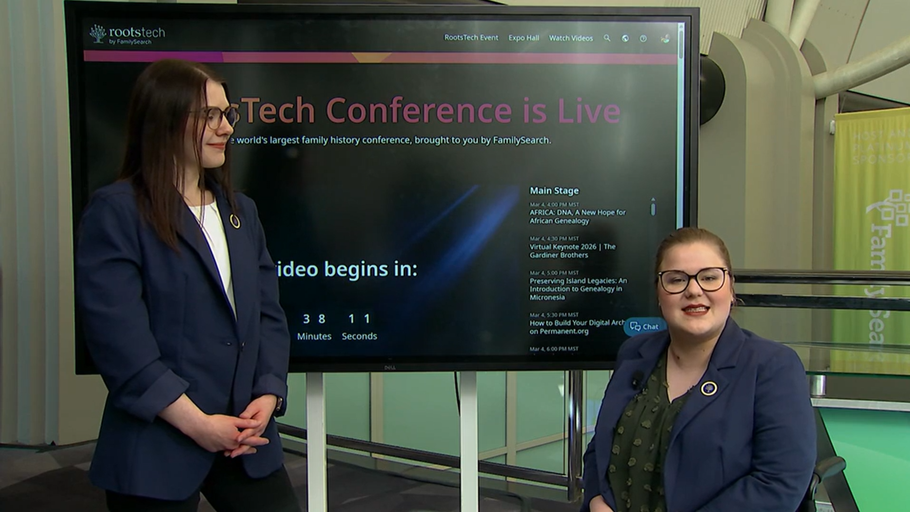Click the Main Stage heading
This screenshot has height=512, width=910.
click(x=554, y=191)
